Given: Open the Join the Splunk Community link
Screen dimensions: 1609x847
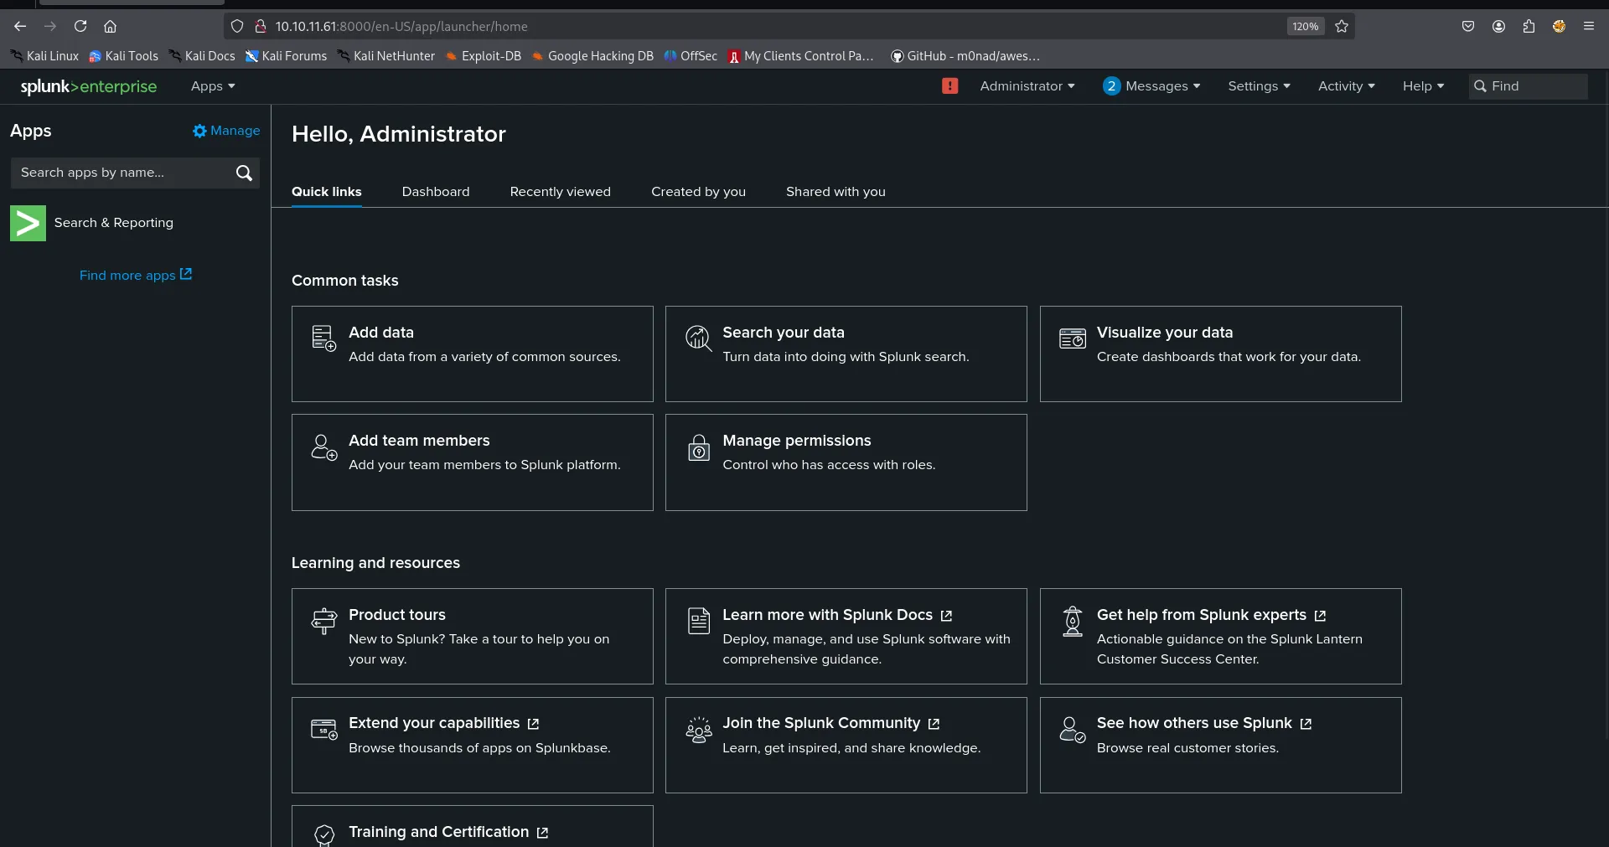Looking at the screenshot, I should pyautogui.click(x=831, y=723).
